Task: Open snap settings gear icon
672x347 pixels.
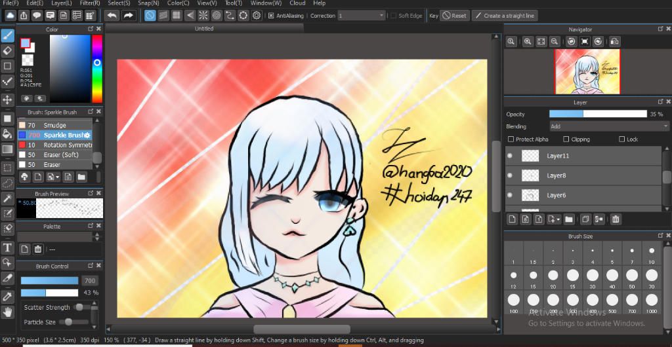Action: click(257, 16)
